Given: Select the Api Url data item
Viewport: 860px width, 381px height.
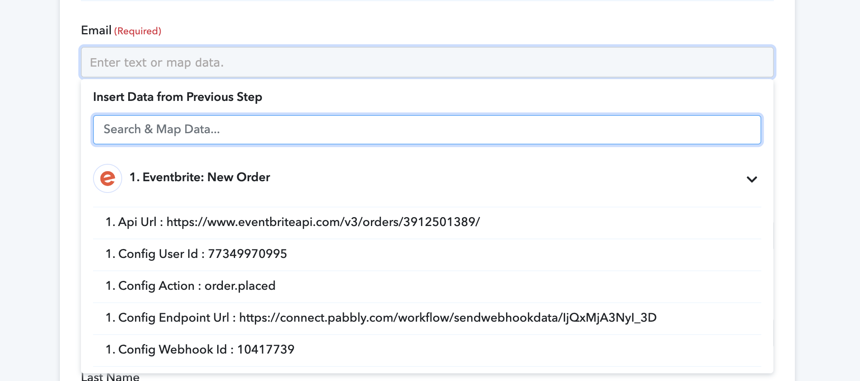Looking at the screenshot, I should point(427,222).
